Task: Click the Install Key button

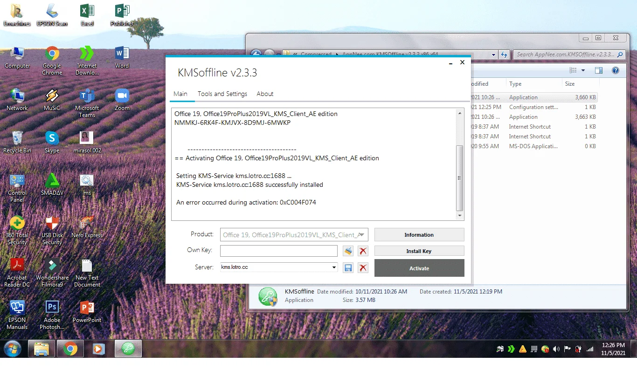Action: pyautogui.click(x=419, y=251)
